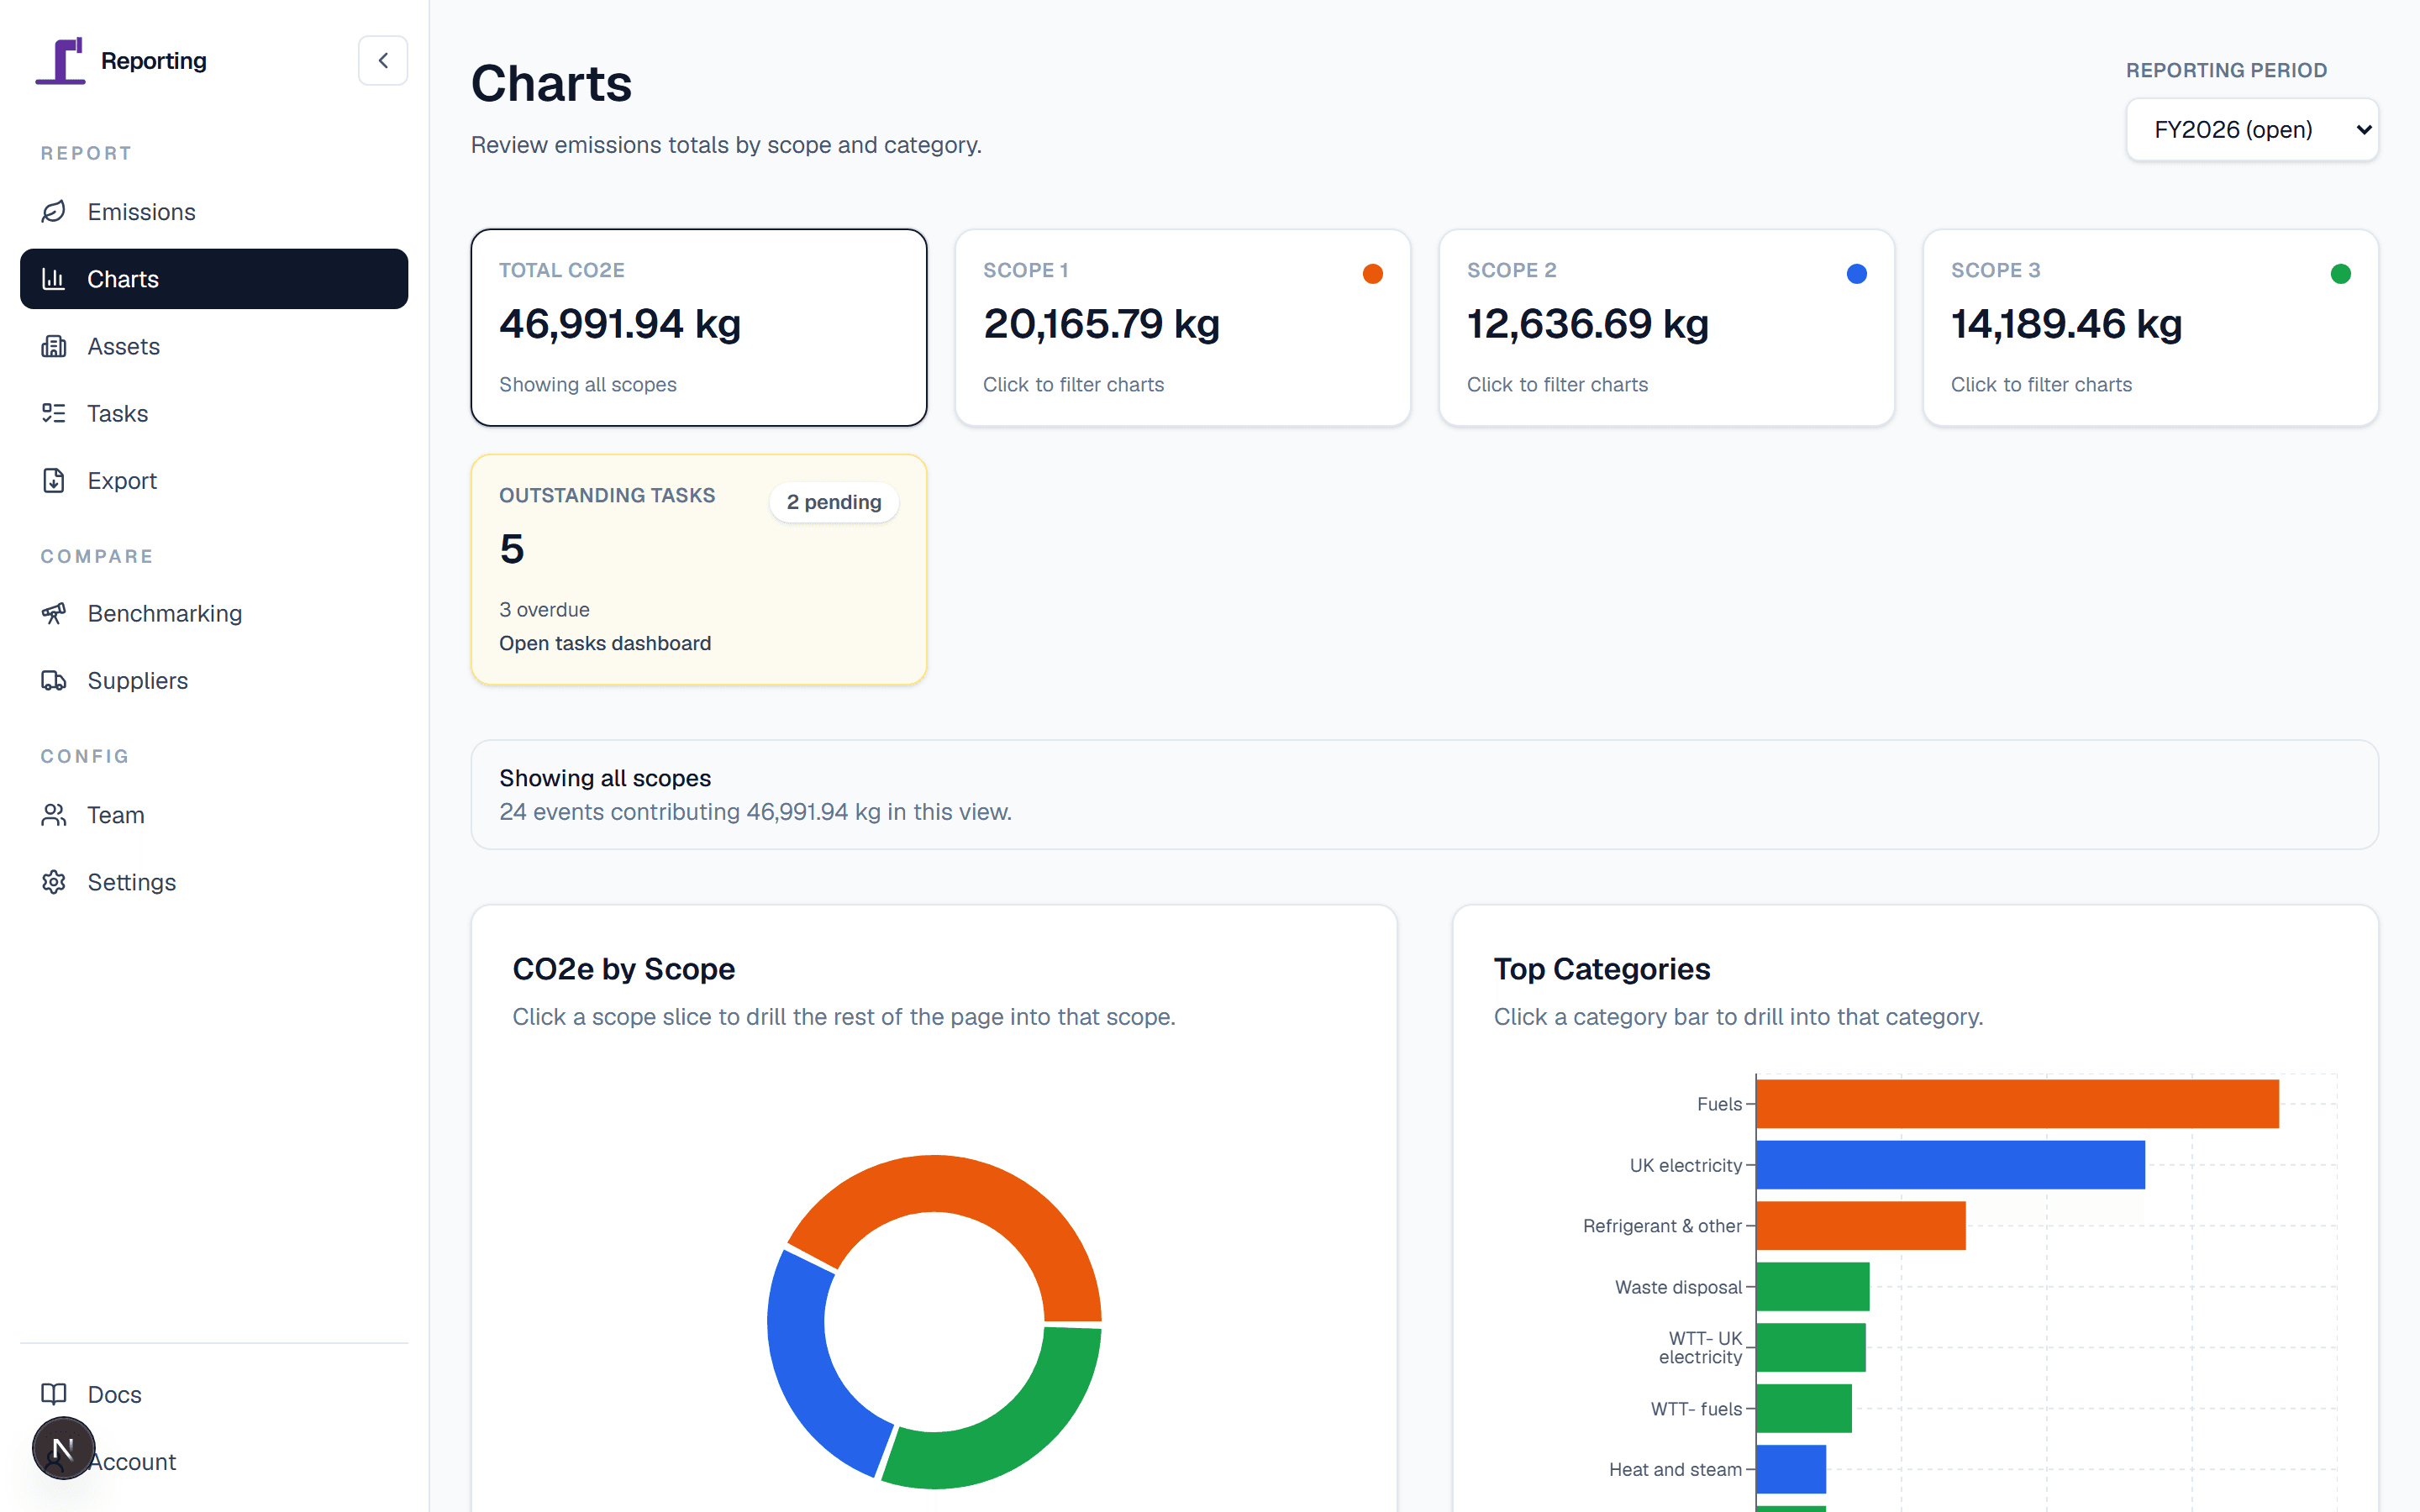Click the green Scope 3 color dot

pos(2341,274)
